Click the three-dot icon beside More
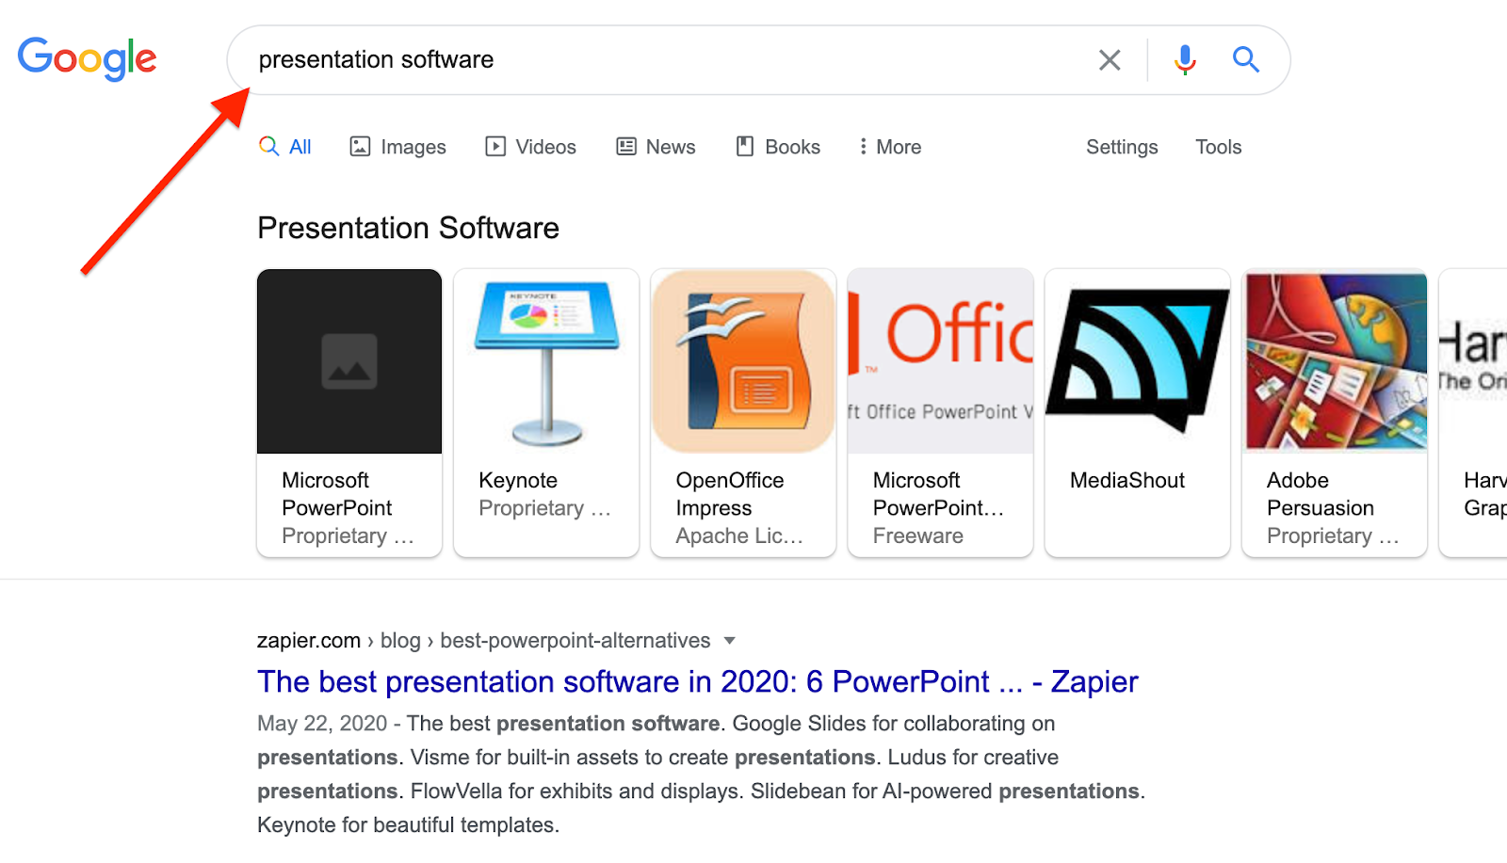 coord(863,146)
